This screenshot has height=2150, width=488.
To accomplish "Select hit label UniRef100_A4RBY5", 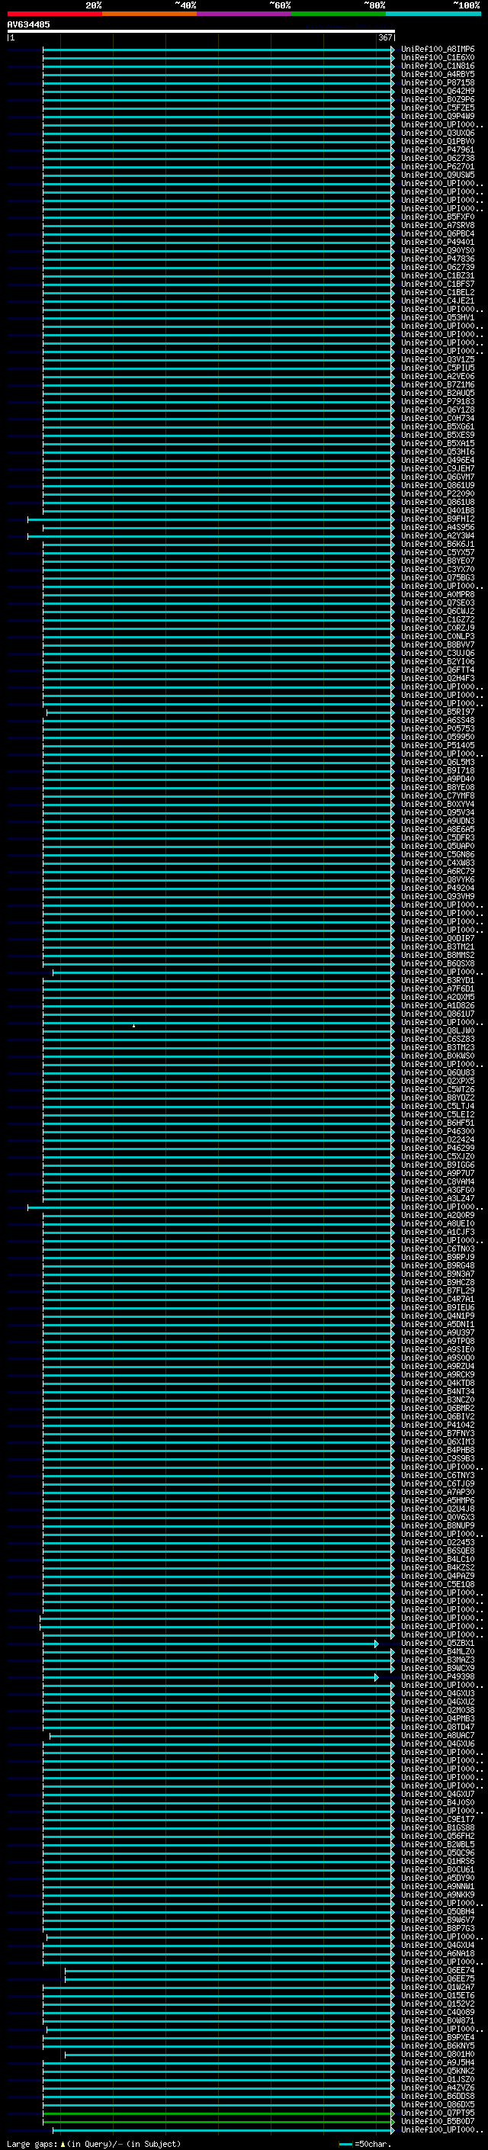I will click(438, 74).
